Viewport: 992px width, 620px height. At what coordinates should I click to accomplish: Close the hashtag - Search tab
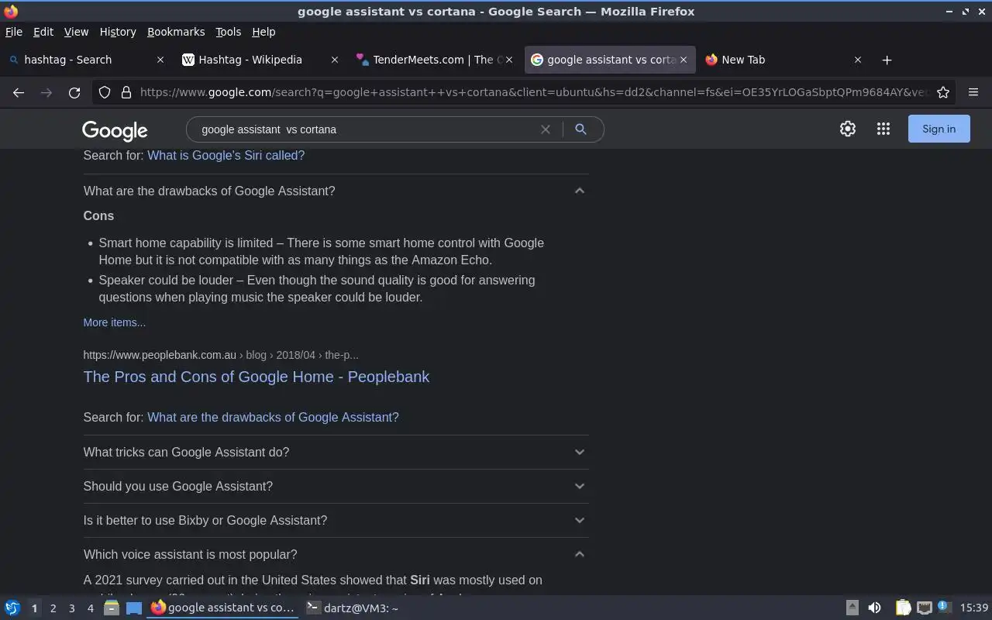pyautogui.click(x=160, y=60)
